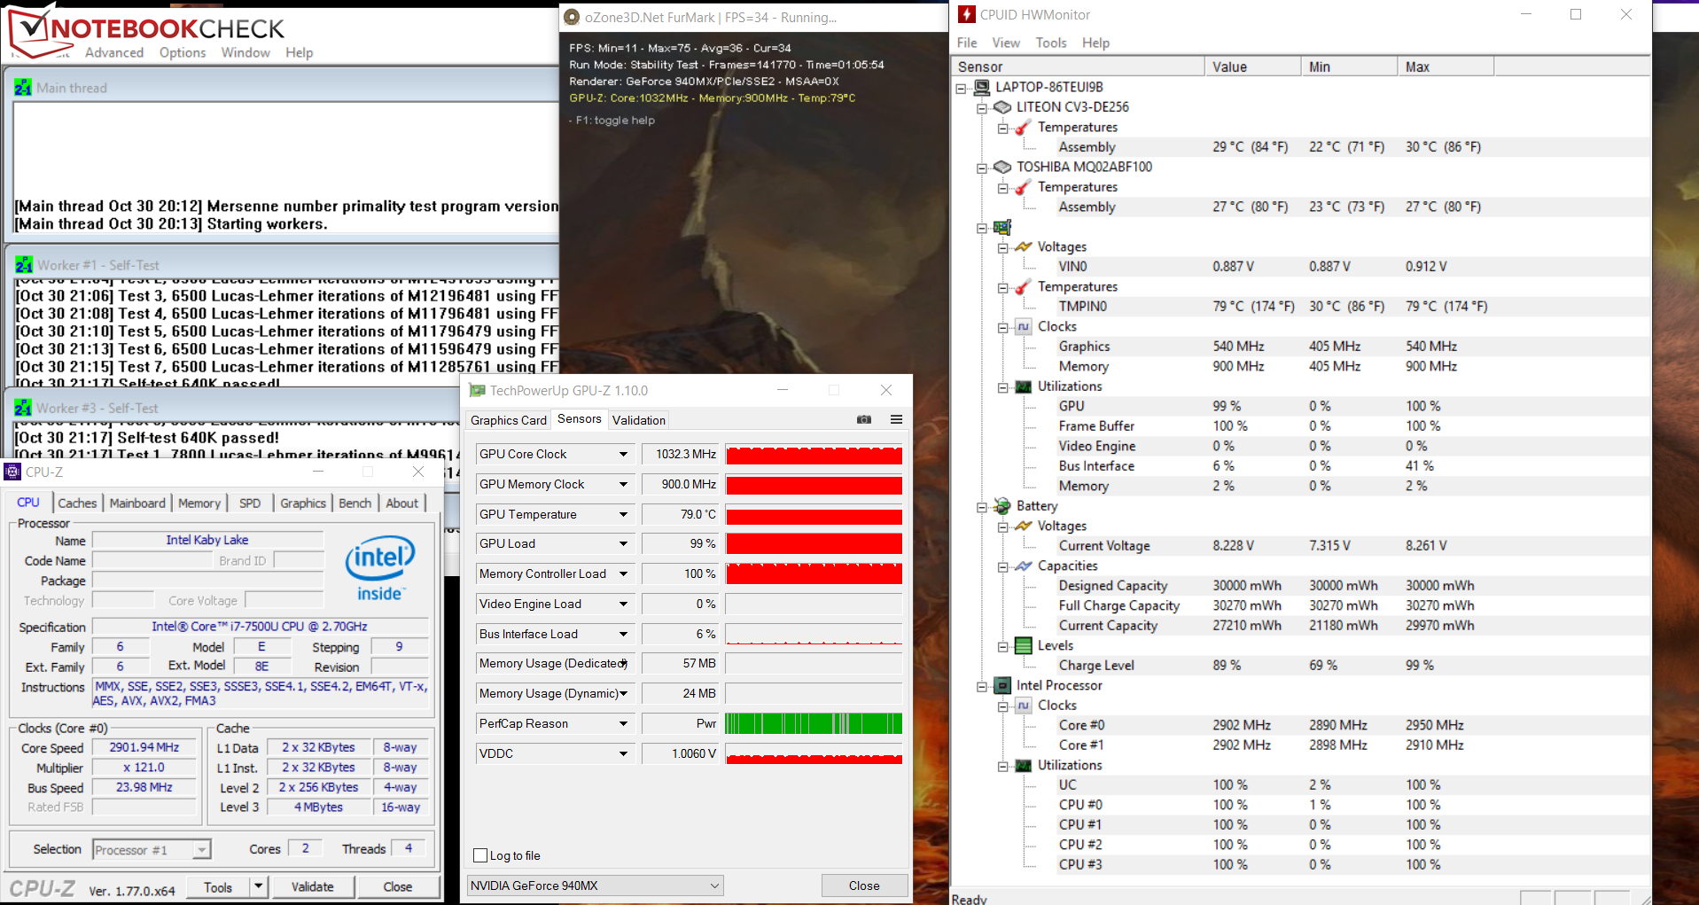Switch to the GPU-Z Graphics Card tab

click(x=509, y=420)
